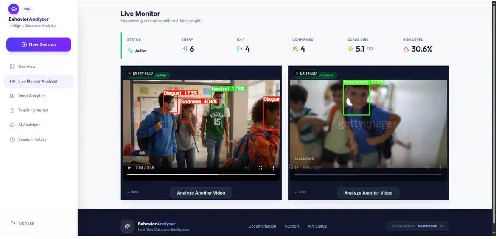Screen dimensions: 496x239
Task: Click the page vertical scrollbar
Action: coord(494,114)
